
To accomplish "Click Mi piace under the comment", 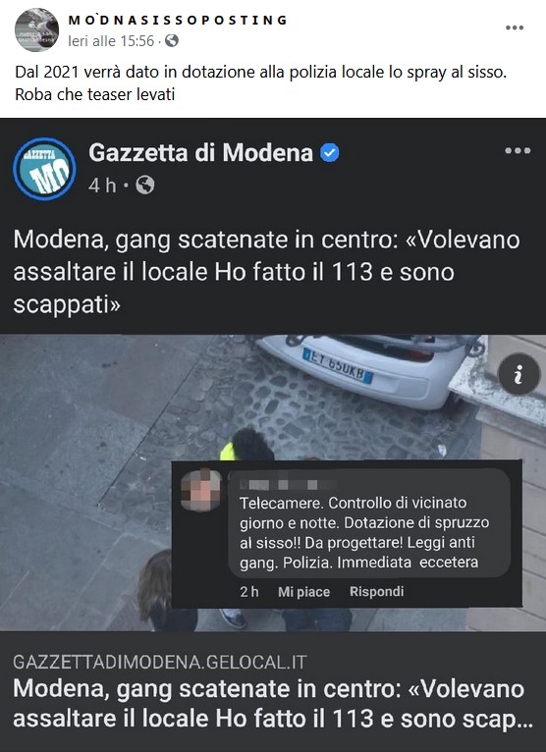I will click(303, 592).
